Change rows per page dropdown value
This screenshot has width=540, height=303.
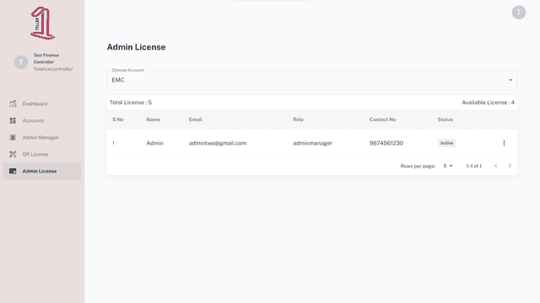(x=448, y=166)
